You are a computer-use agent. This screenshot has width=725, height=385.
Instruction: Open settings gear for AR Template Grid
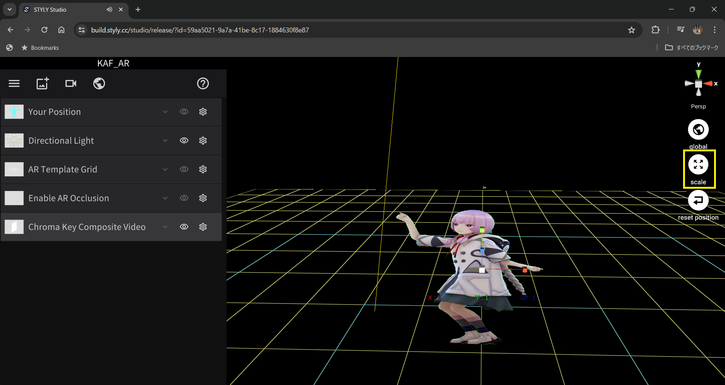pos(203,169)
